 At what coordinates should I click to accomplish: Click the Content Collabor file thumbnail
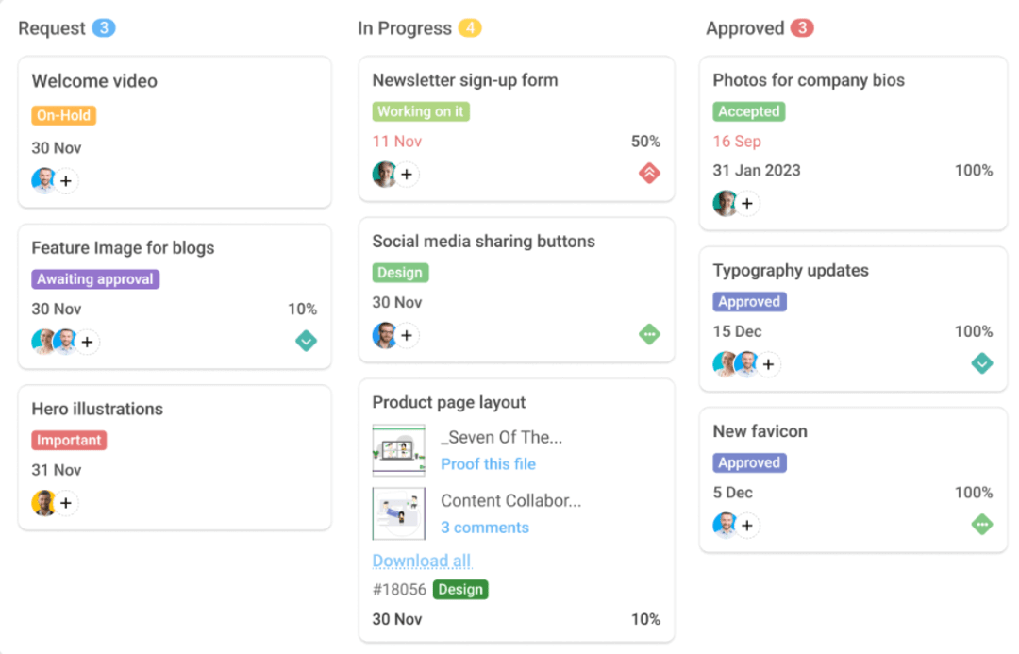click(398, 513)
